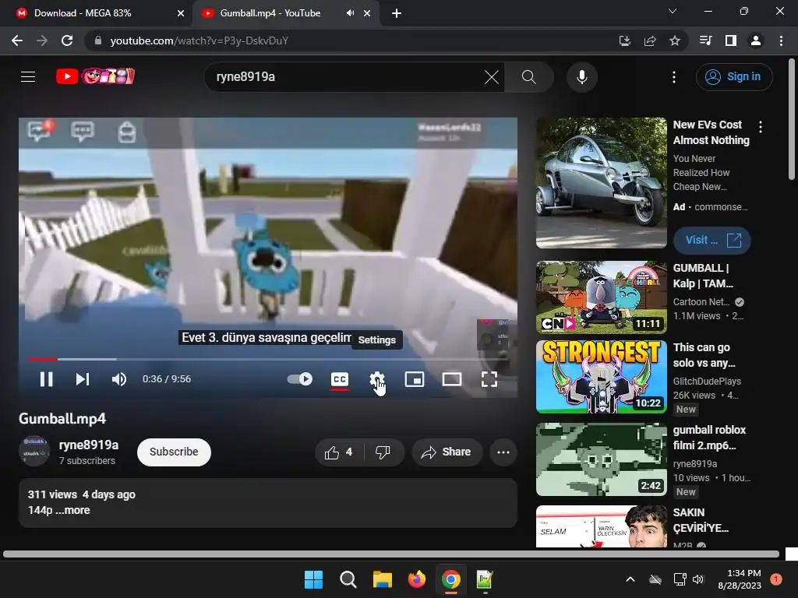Dislike the Gumball.mp4 video
This screenshot has width=798, height=598.
point(383,452)
